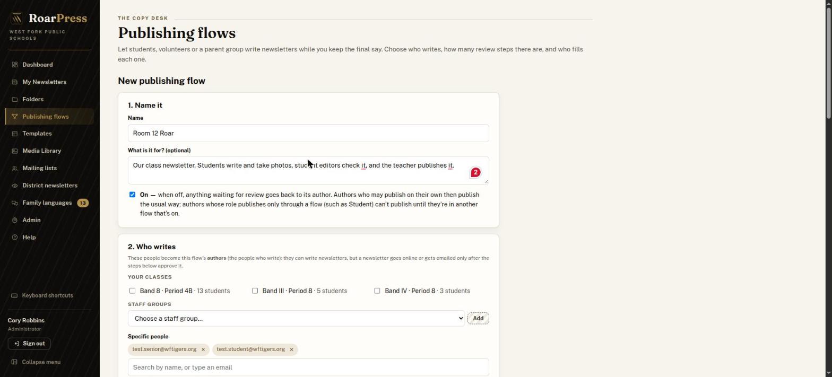The height and width of the screenshot is (377, 832).
Task: Open the Choose a staff group dropdown
Action: (296, 319)
